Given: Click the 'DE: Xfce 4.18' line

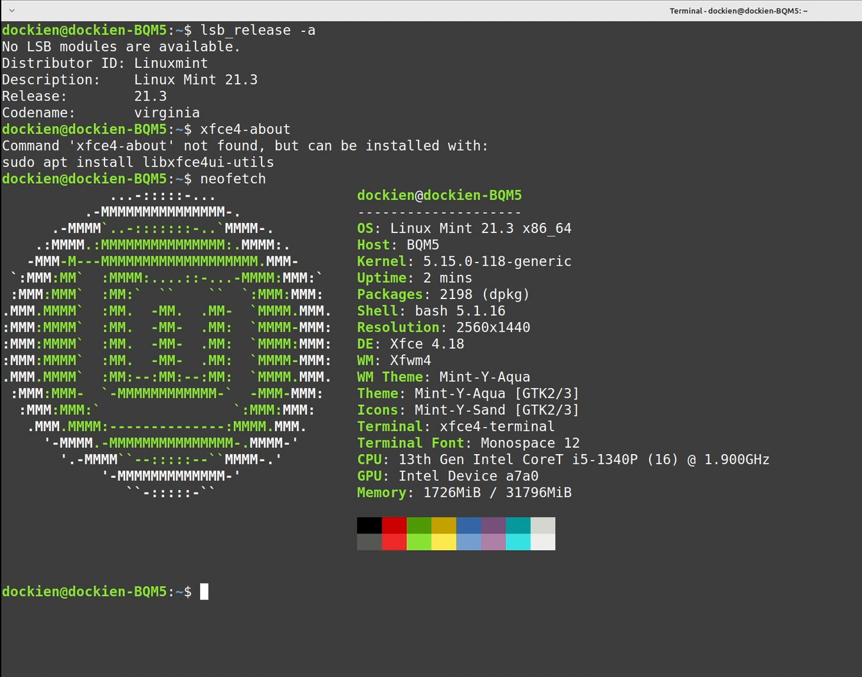Looking at the screenshot, I should (411, 344).
